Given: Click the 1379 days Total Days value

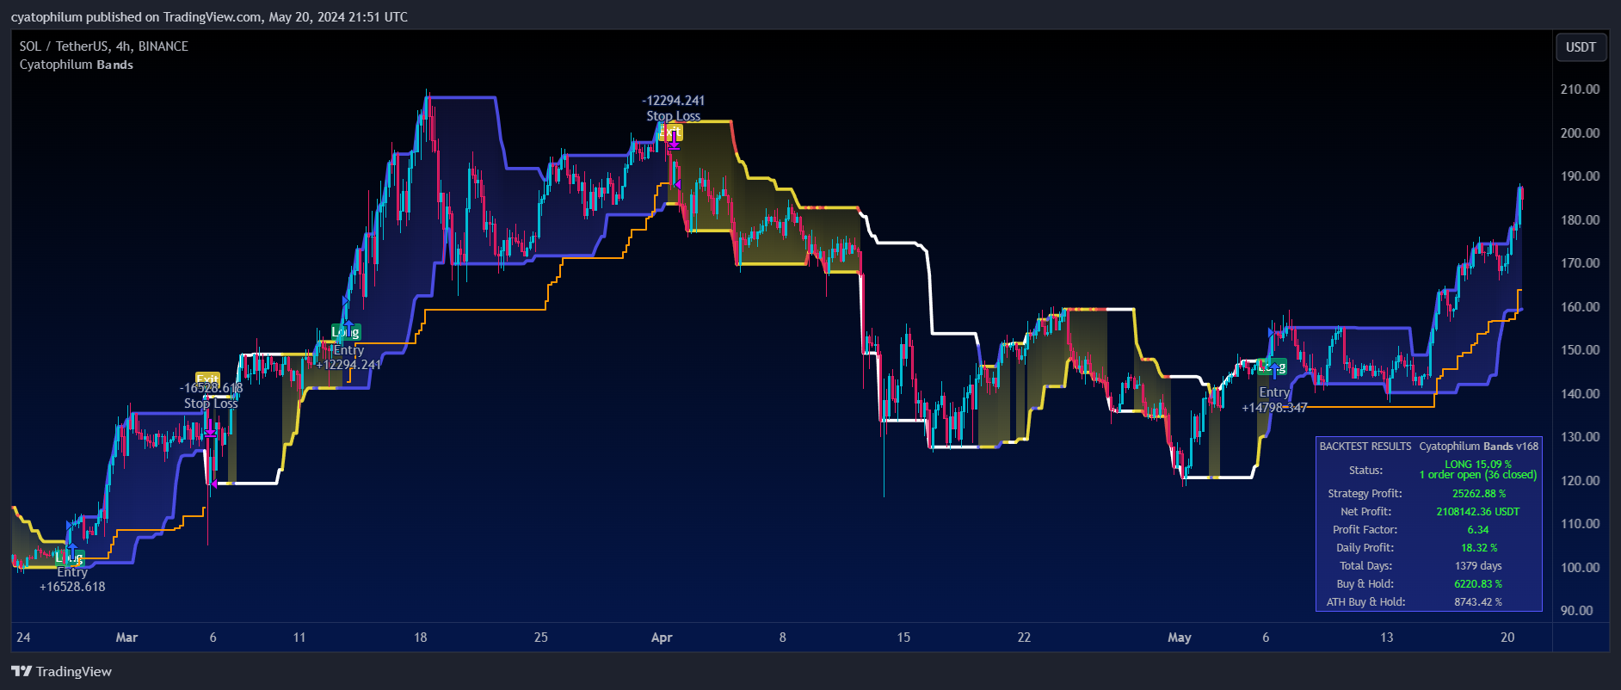Looking at the screenshot, I should (x=1478, y=566).
